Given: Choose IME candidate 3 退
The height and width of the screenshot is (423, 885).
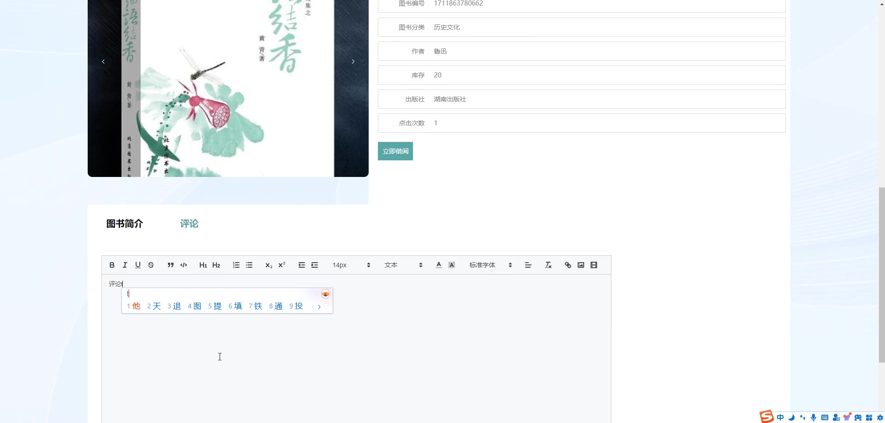Looking at the screenshot, I should 174,306.
